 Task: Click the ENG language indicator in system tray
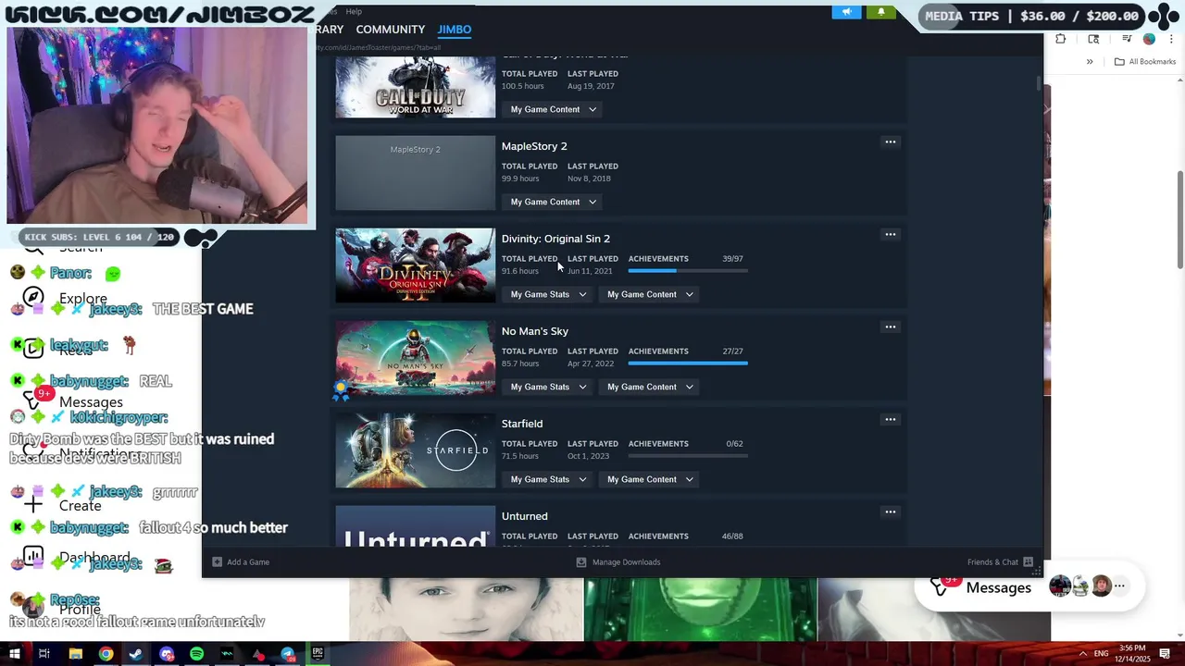click(1101, 654)
